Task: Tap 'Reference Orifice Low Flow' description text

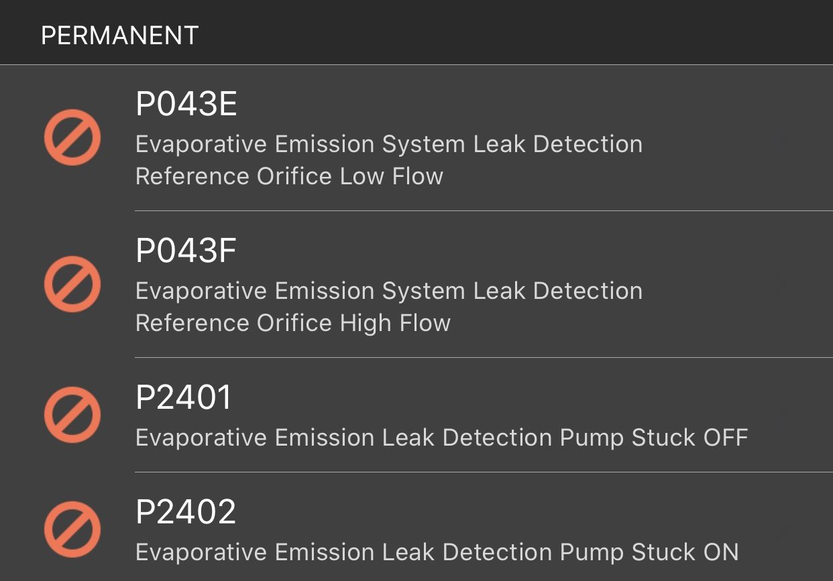Action: coord(289,176)
